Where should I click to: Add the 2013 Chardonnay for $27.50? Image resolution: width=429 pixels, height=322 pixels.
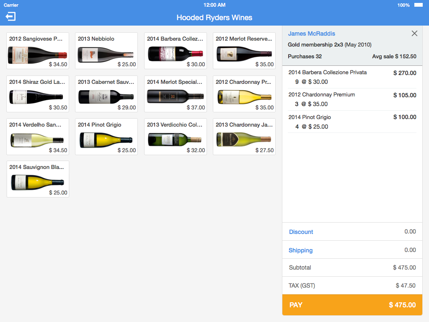click(x=244, y=137)
